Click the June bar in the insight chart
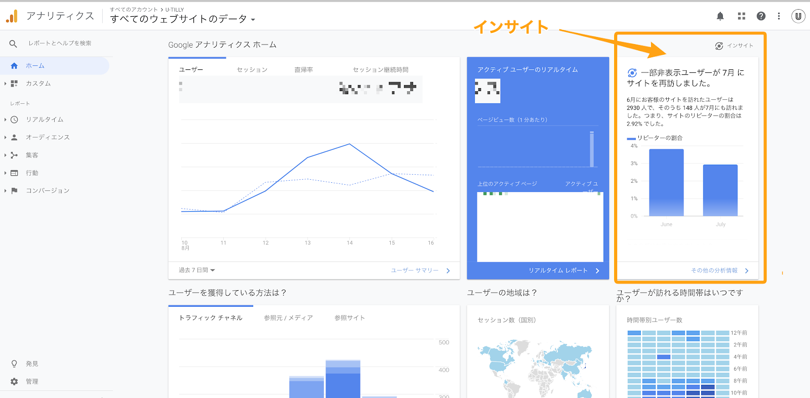Screen dimensions: 810x398 [x=666, y=183]
